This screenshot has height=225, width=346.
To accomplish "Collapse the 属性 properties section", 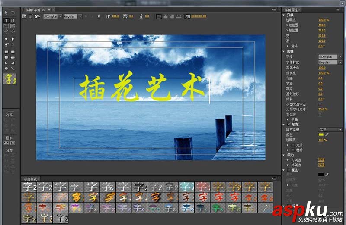I will (x=284, y=51).
